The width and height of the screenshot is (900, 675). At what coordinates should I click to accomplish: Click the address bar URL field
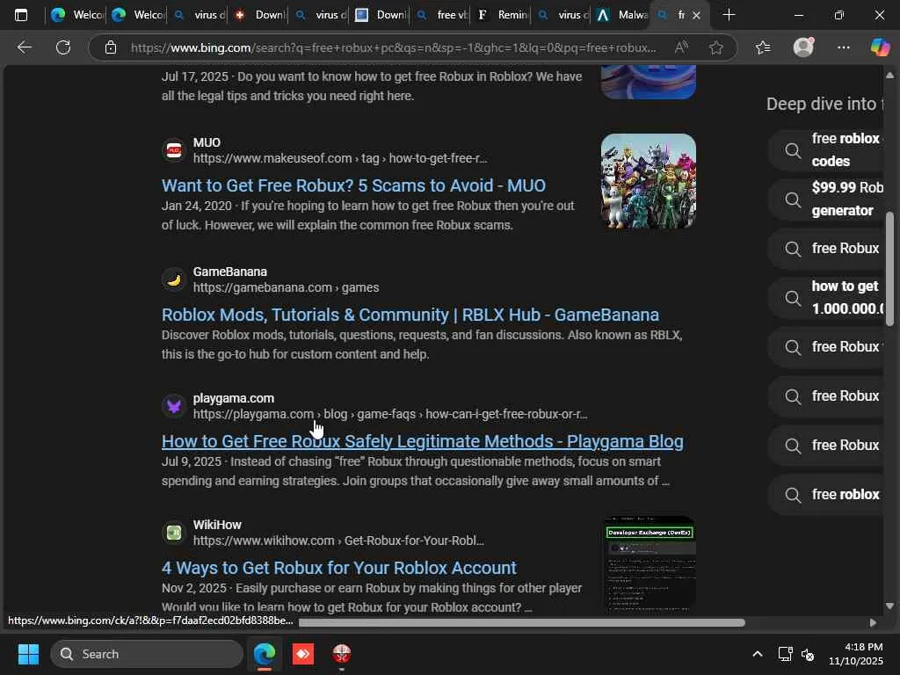point(393,47)
